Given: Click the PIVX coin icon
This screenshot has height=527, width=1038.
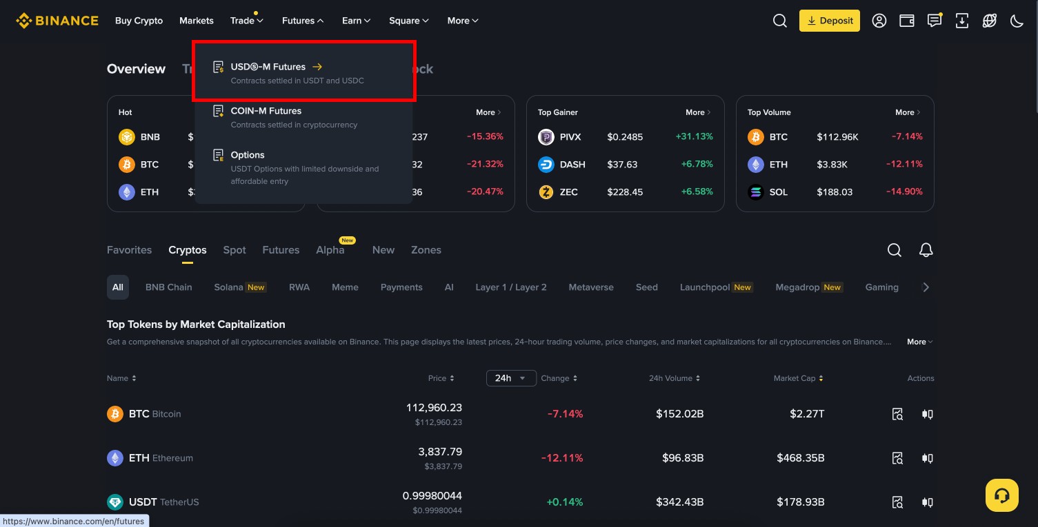Looking at the screenshot, I should (546, 137).
